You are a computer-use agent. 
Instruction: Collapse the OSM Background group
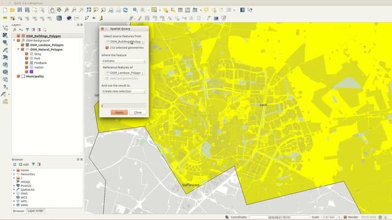tap(15, 40)
